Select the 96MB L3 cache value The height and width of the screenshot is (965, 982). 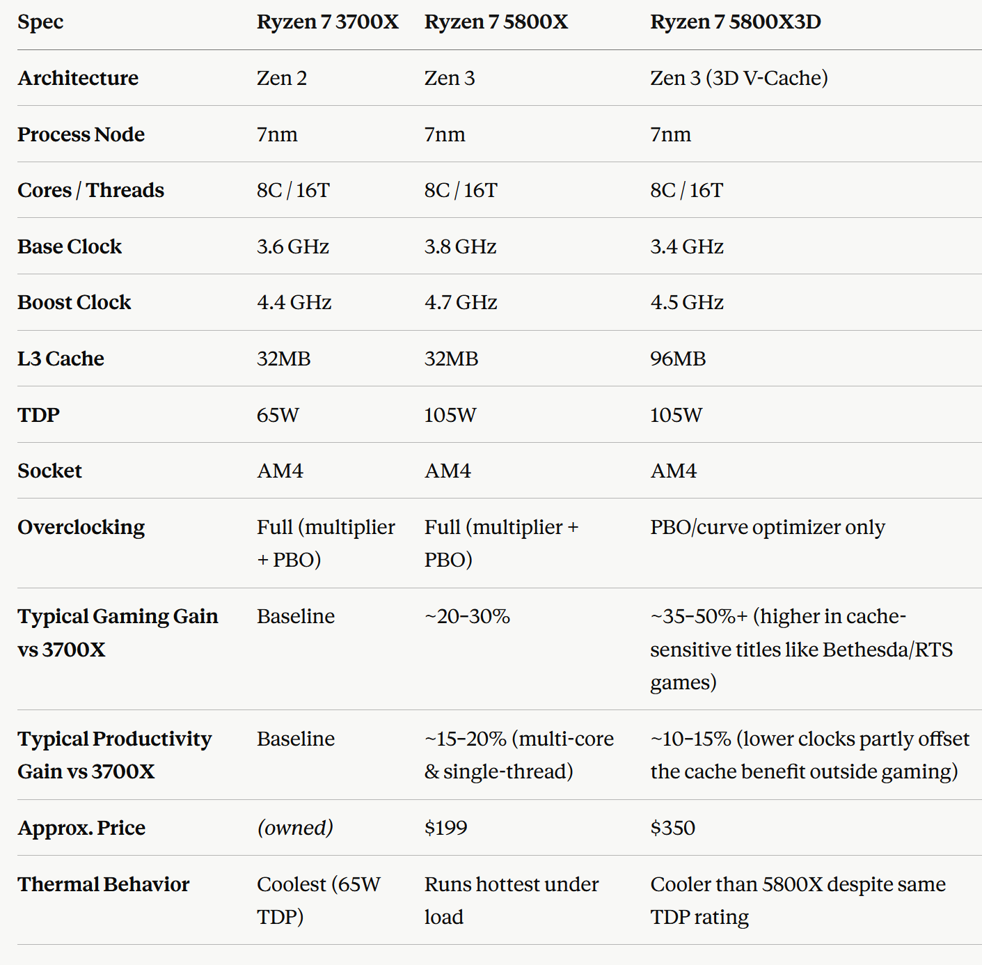(678, 359)
